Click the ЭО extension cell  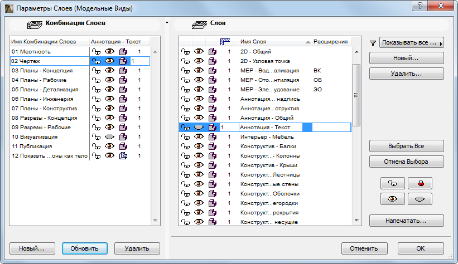(x=317, y=90)
